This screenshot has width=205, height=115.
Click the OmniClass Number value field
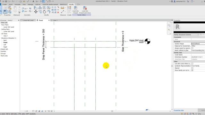coord(198,57)
